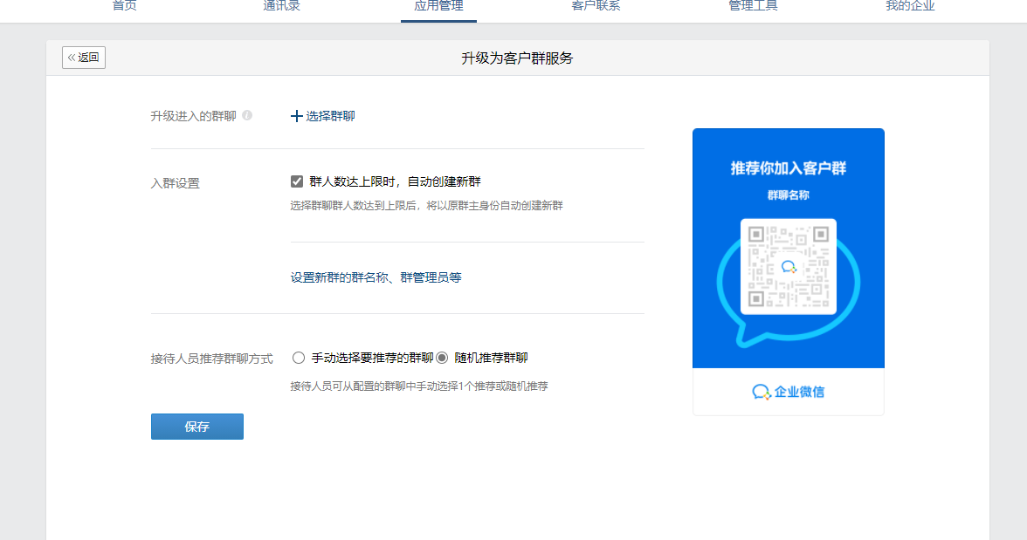
Task: Click the 接待人员推荐群聊方式 label
Action: [x=211, y=359]
